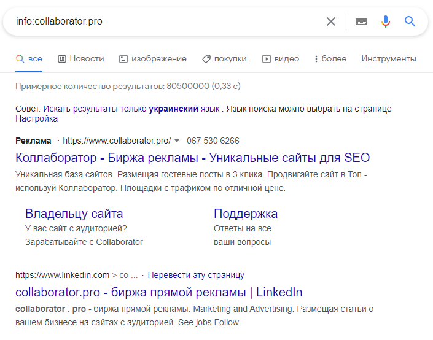Screen dimensions: 433x340
Task: Click the blue magnifier search button
Action: tap(410, 21)
